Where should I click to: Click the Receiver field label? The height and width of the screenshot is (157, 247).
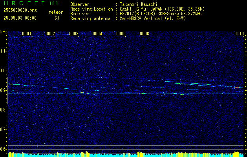pyautogui.click(x=80, y=14)
